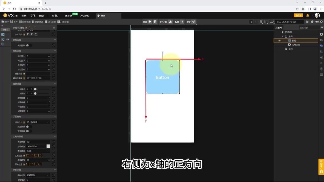Viewport: 324px width, 182px height.
Task: Toggle last corner position box
Action: (40, 164)
